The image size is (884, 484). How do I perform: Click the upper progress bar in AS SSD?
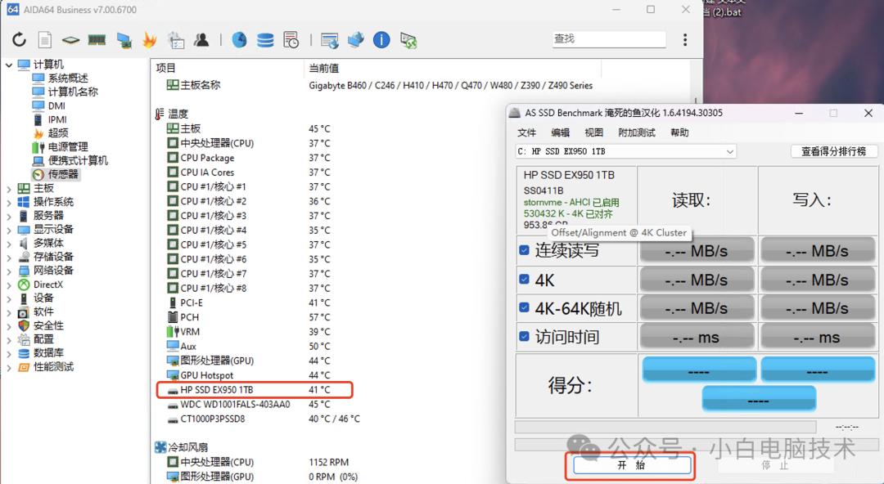[x=665, y=427]
